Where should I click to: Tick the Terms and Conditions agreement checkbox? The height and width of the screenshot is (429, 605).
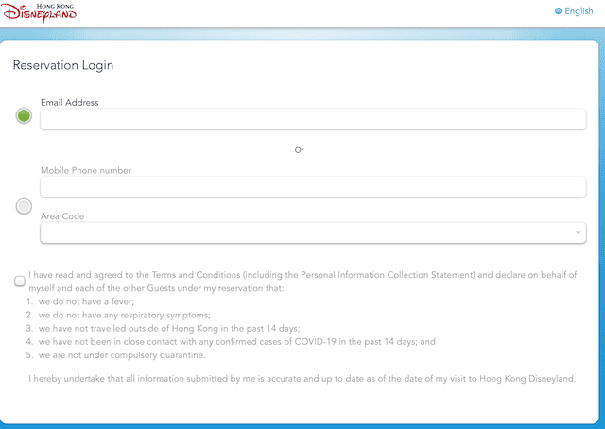point(20,282)
